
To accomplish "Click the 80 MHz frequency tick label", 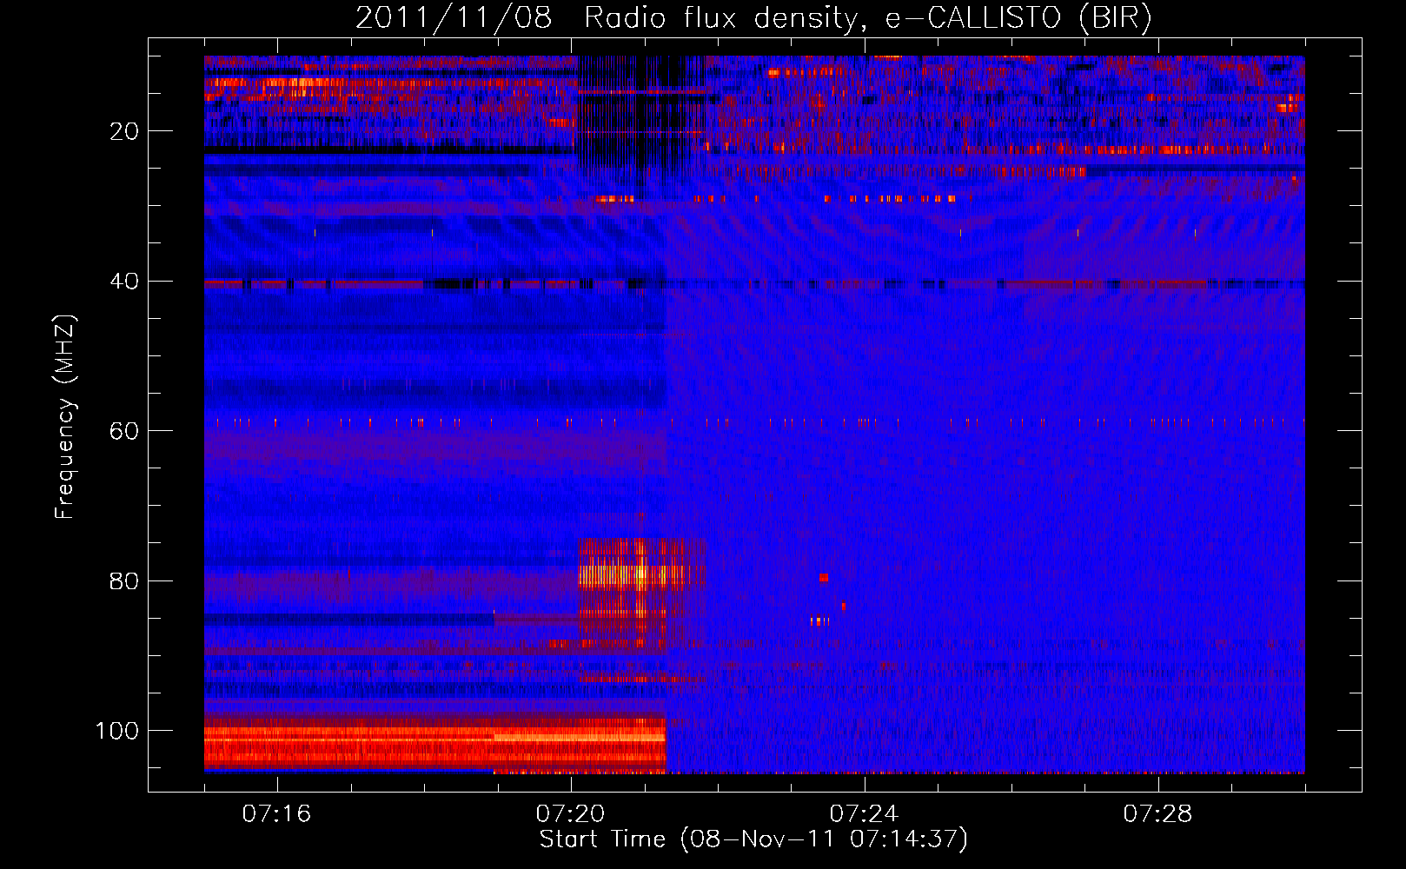I will [125, 580].
